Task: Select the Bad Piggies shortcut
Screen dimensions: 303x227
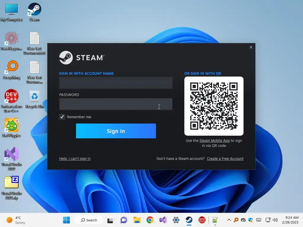Action: (12, 128)
